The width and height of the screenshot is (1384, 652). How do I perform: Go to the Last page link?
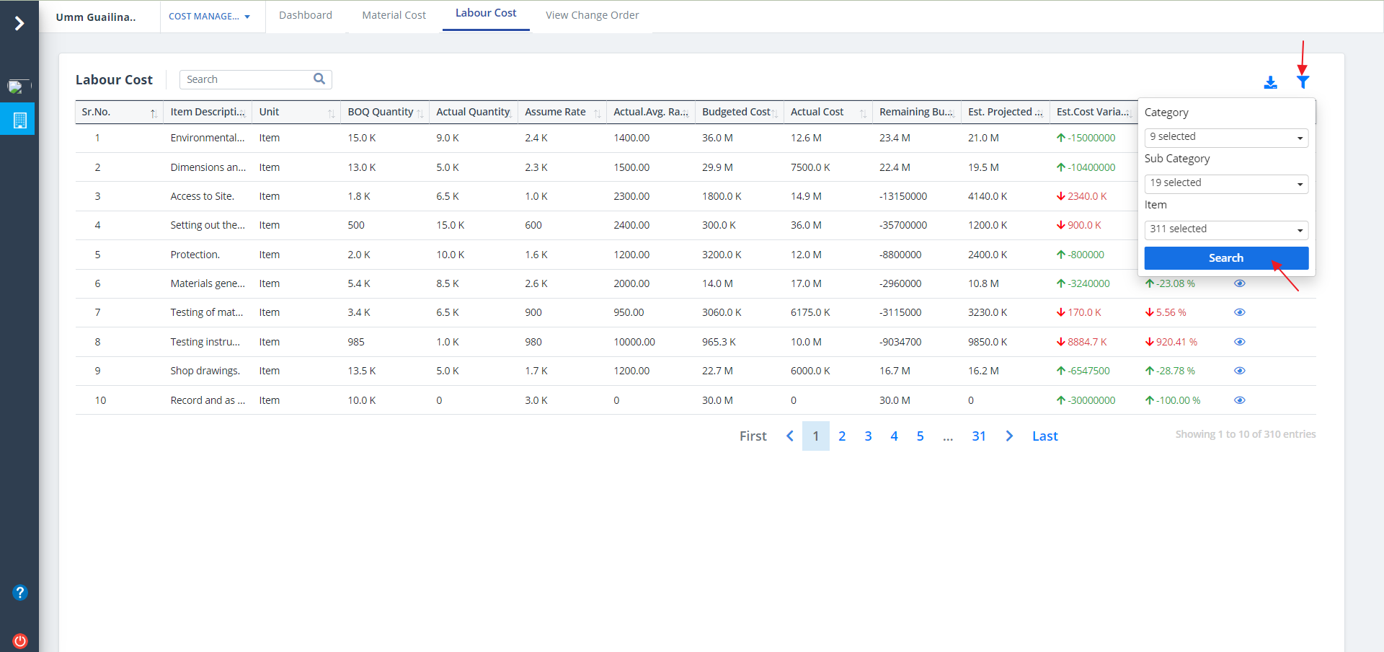pyautogui.click(x=1044, y=436)
